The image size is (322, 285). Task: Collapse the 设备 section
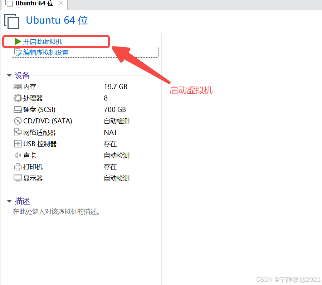click(9, 75)
